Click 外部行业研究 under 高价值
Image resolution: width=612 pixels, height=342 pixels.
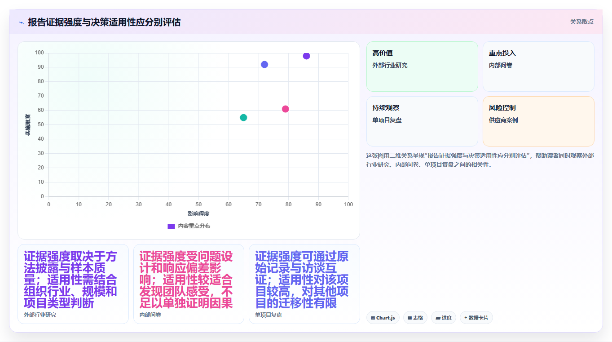(x=390, y=65)
